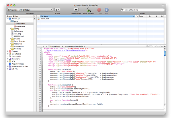The width and height of the screenshot is (172, 118).
Task: Click the Project Symbols cube icon
Action: 10,64
